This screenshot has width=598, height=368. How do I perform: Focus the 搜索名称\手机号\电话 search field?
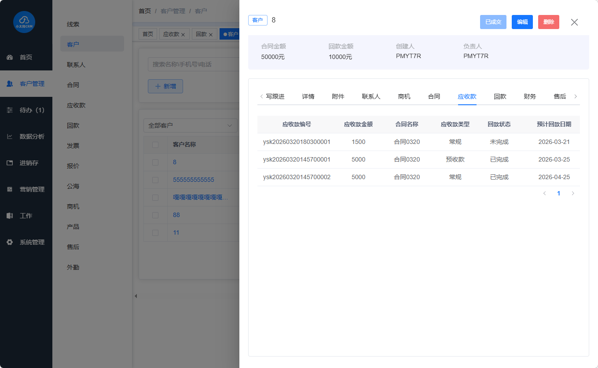(x=193, y=64)
